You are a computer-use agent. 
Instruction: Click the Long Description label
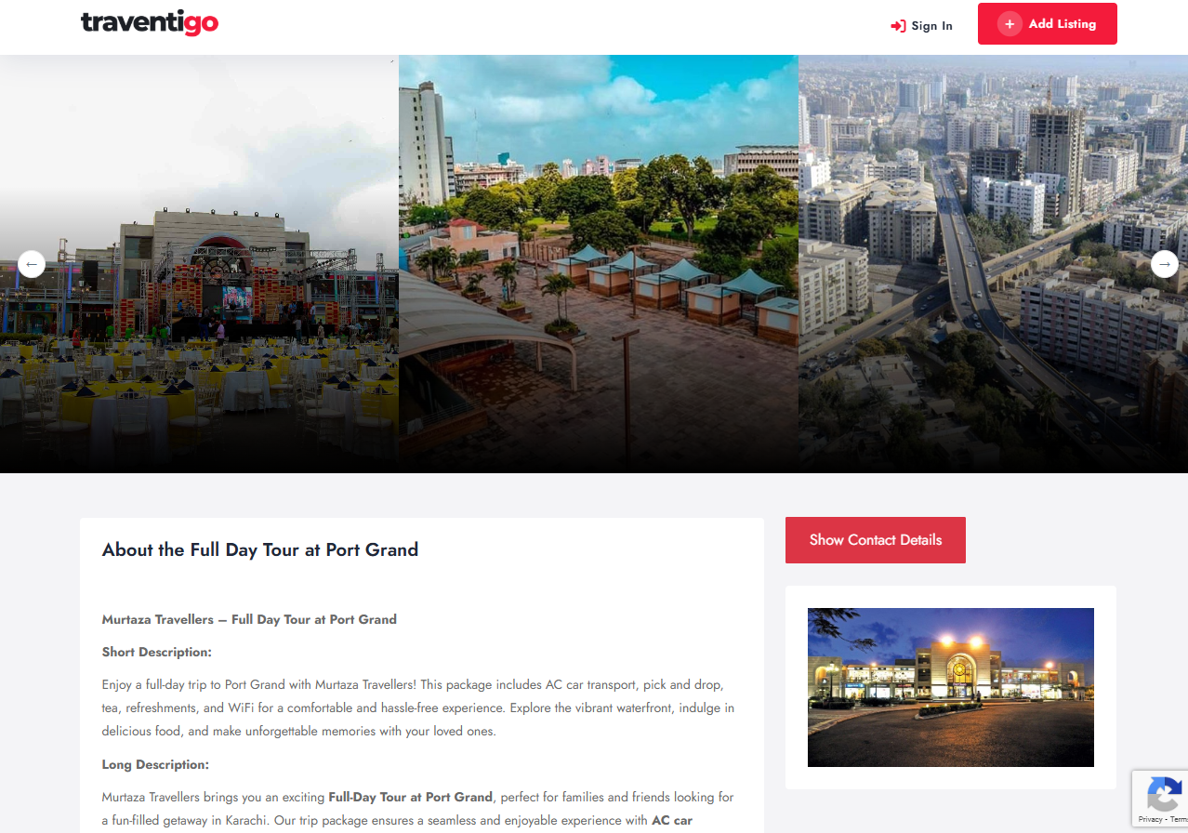coord(155,764)
